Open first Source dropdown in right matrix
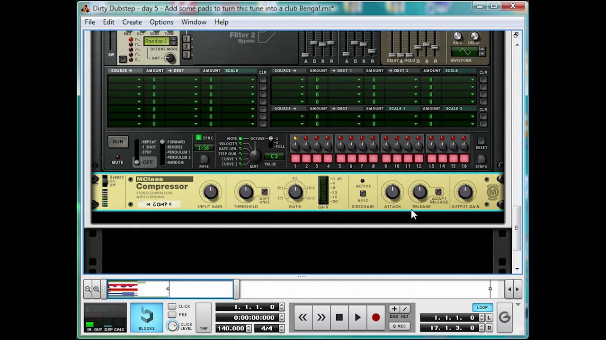Image resolution: width=606 pixels, height=340 pixels. 288,80
